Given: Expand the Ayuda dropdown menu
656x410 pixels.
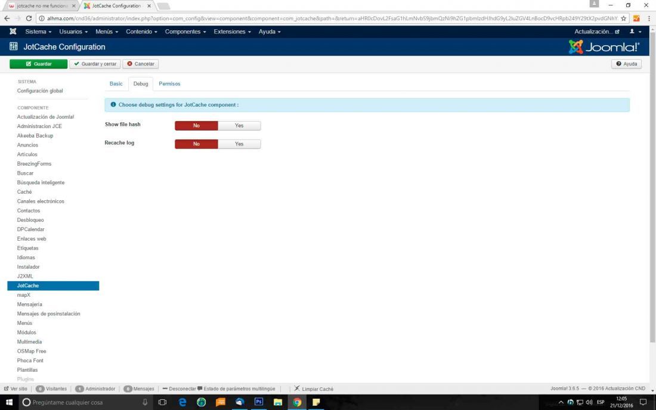Looking at the screenshot, I should click(x=270, y=32).
